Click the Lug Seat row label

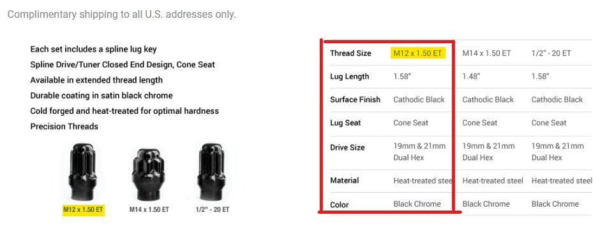[x=345, y=123]
